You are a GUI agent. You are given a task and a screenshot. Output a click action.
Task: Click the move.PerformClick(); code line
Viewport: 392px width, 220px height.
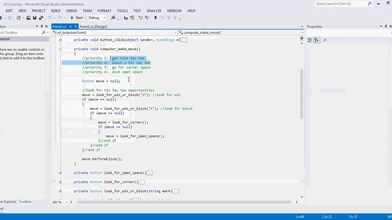coord(102,159)
